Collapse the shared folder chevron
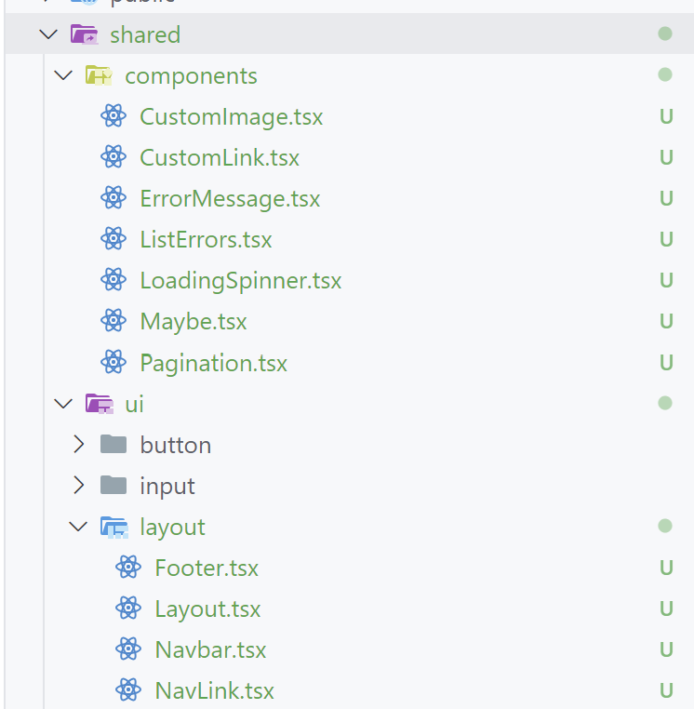The width and height of the screenshot is (694, 709). [x=48, y=34]
